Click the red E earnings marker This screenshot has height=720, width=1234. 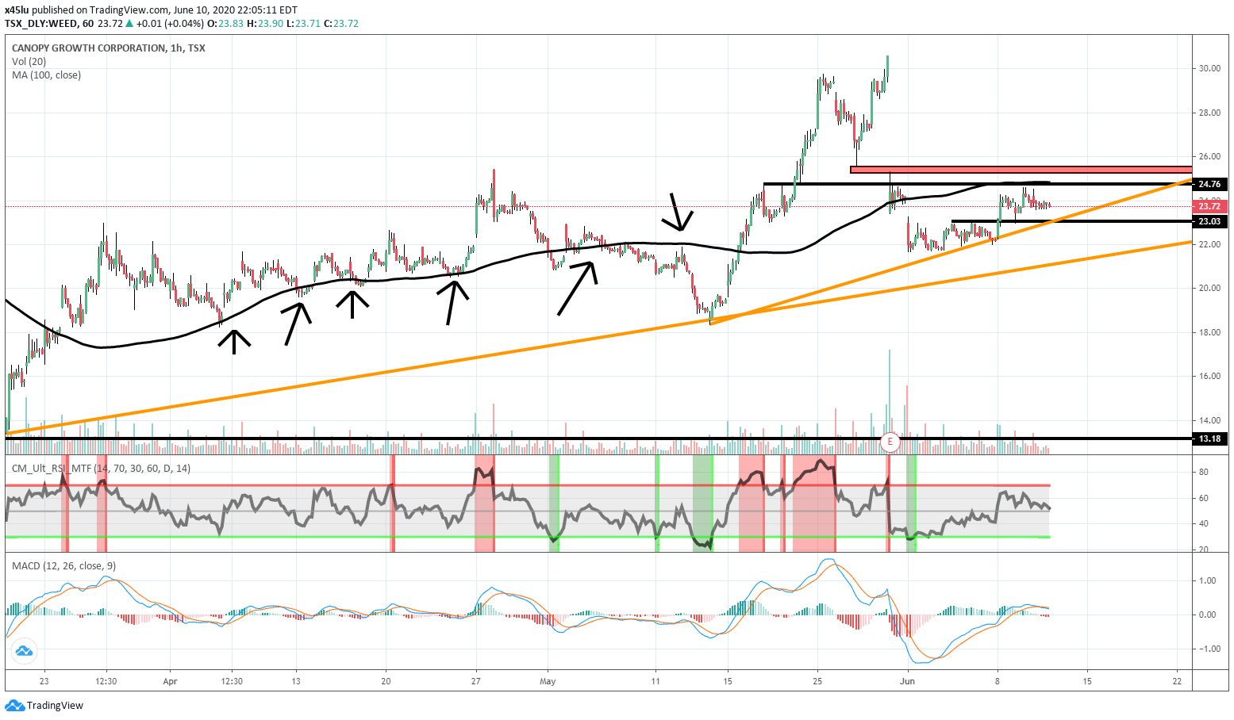click(x=890, y=441)
